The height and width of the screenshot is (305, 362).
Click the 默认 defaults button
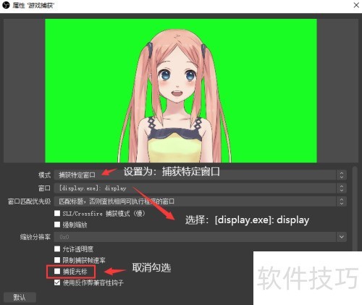point(20,297)
